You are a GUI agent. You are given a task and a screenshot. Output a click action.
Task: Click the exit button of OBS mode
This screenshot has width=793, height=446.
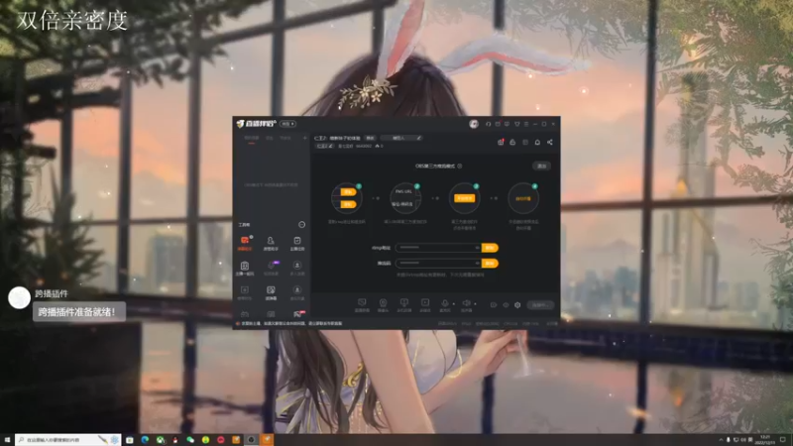(x=541, y=166)
